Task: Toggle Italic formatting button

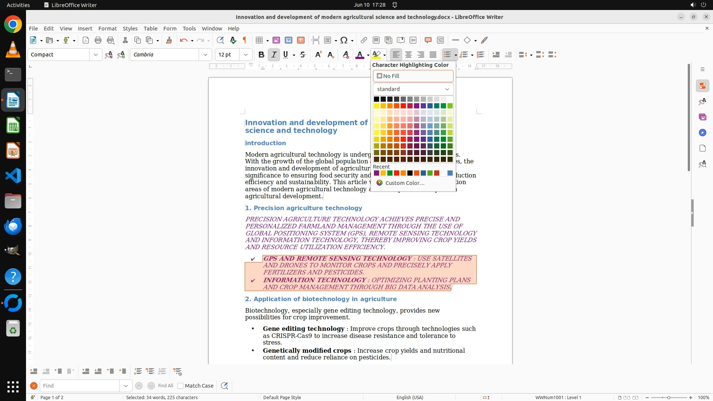Action: tap(274, 55)
